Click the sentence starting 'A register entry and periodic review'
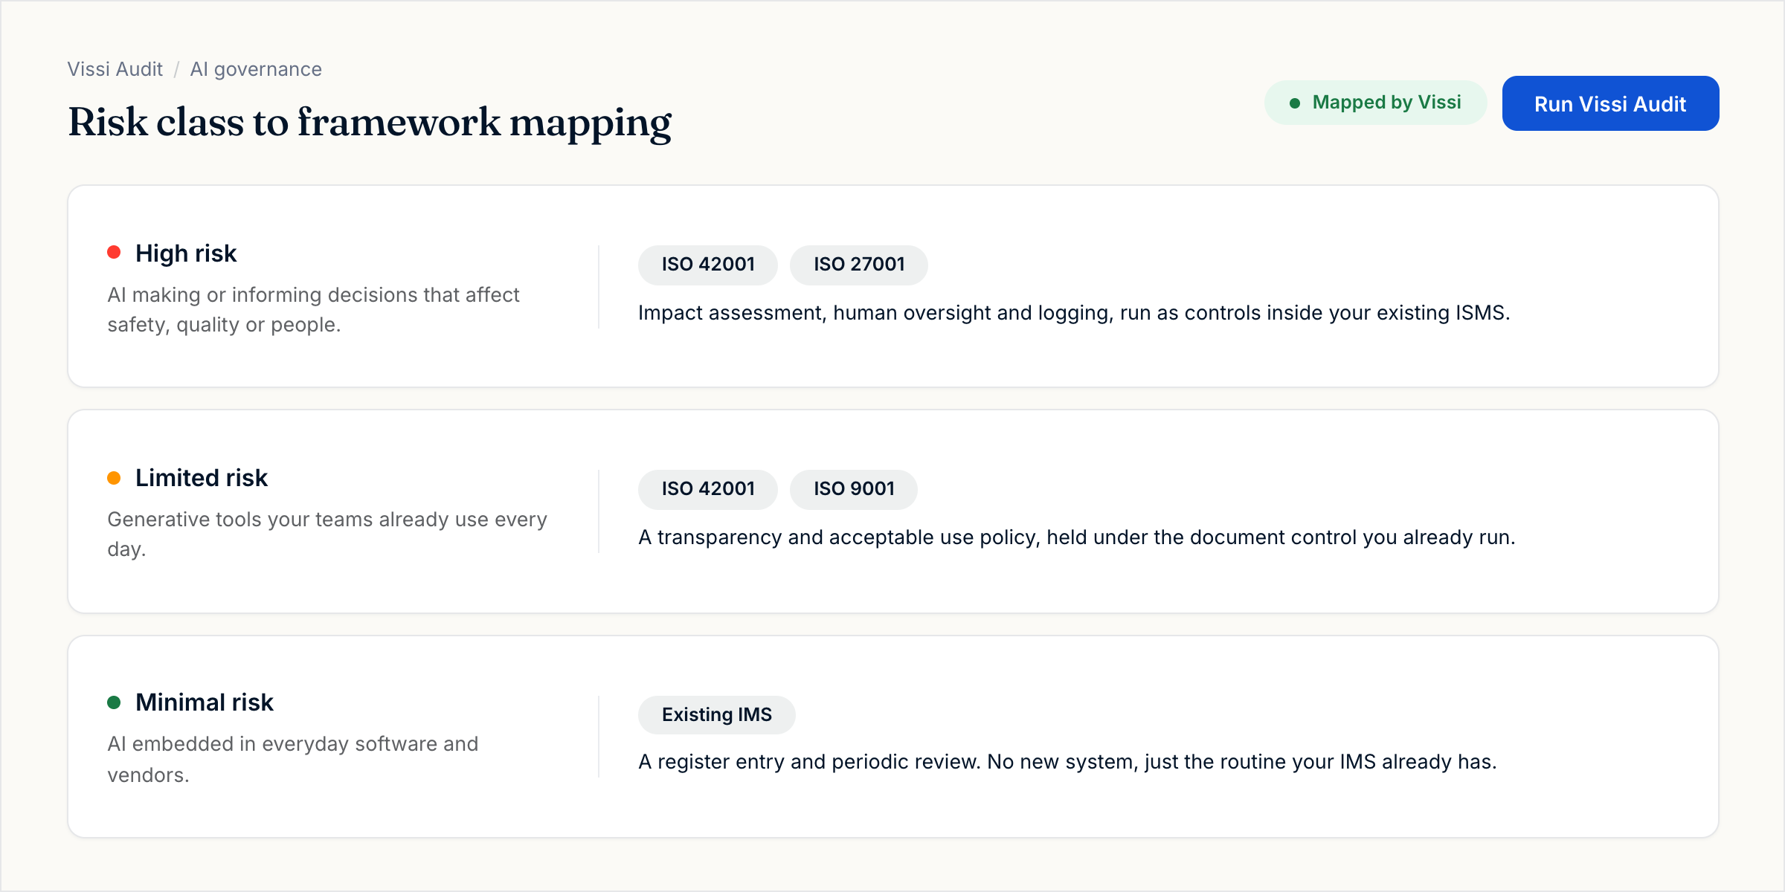The image size is (1785, 892). click(1067, 762)
